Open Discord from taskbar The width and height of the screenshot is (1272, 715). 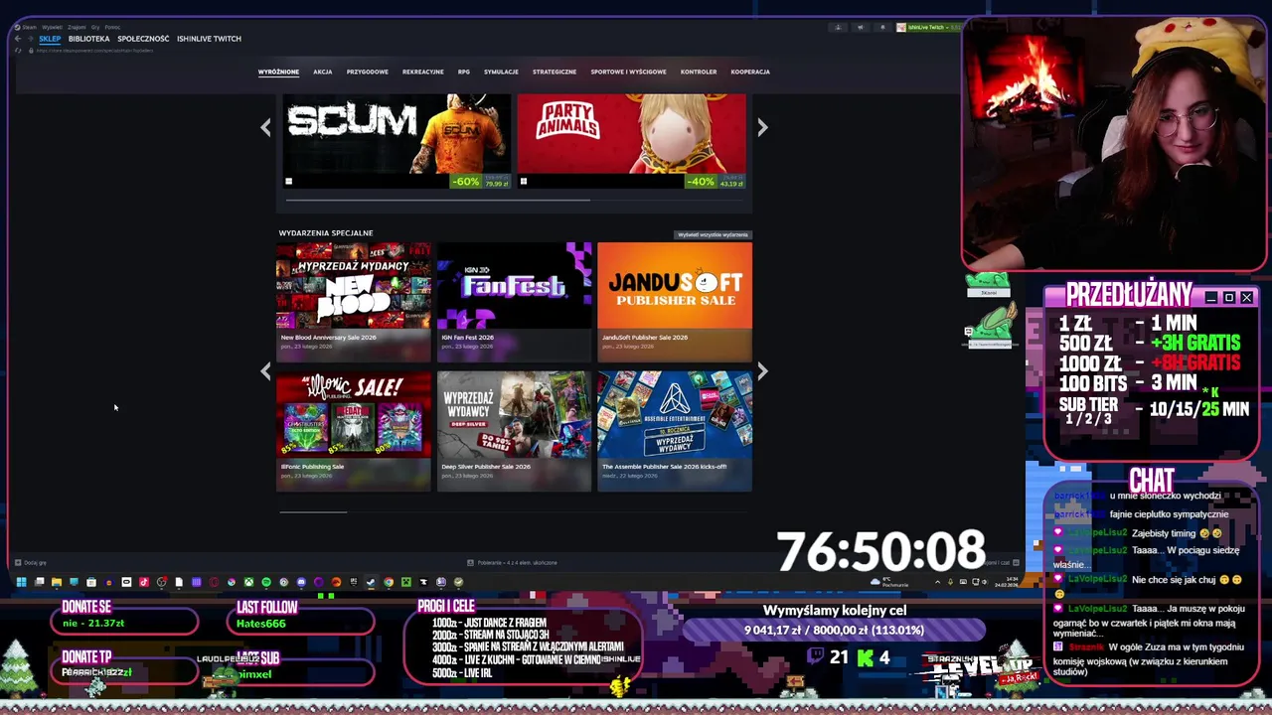click(301, 582)
